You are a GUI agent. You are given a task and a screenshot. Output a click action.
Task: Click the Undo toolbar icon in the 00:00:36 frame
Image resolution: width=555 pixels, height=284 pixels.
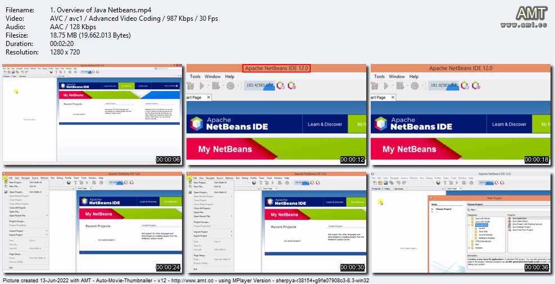[398, 182]
